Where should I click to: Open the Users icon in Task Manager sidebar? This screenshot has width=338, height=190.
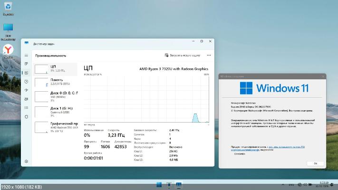click(27, 99)
